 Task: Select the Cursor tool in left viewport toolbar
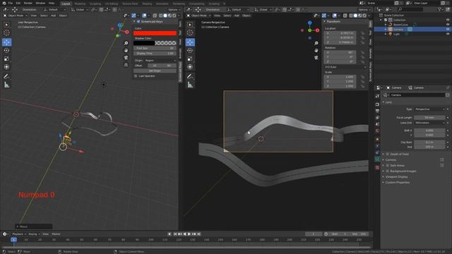[6, 33]
